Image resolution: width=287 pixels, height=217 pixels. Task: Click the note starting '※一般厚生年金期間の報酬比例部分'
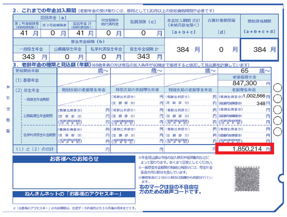pyautogui.click(x=175, y=170)
